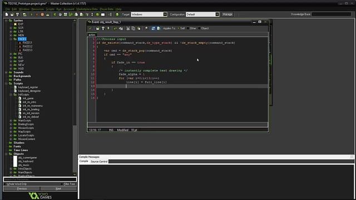Click the Create background icon
The height and width of the screenshot is (200, 356).
pos(66,14)
